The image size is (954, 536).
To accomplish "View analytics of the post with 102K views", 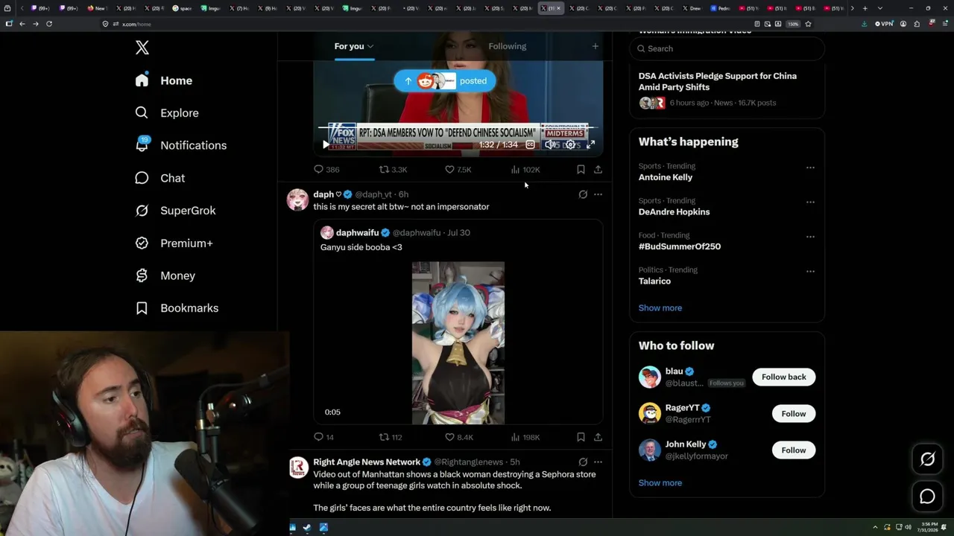I will (525, 170).
